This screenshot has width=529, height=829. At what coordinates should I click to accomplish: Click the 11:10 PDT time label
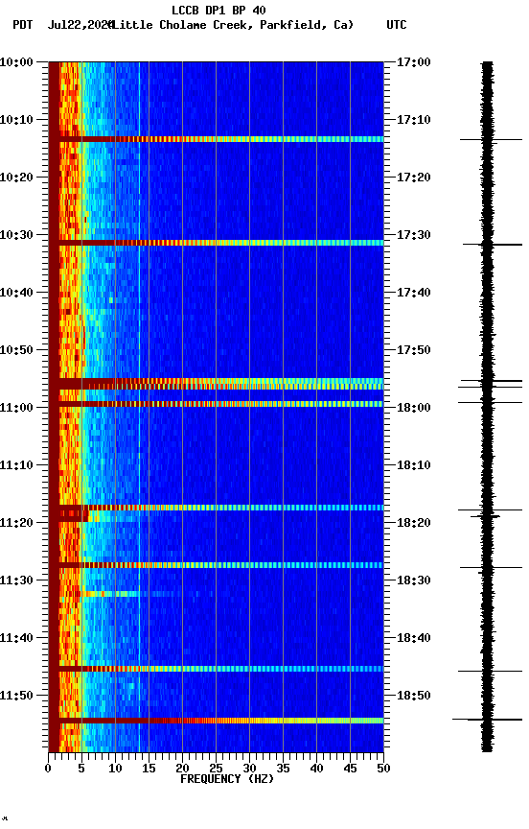click(16, 465)
